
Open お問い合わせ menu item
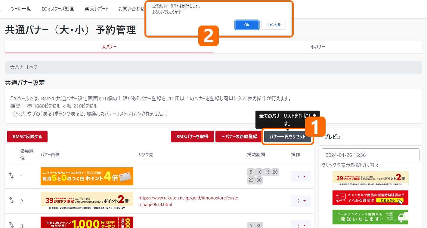(x=132, y=9)
